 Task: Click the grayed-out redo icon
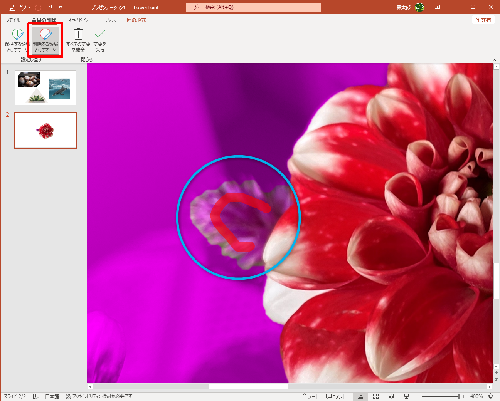[x=38, y=7]
